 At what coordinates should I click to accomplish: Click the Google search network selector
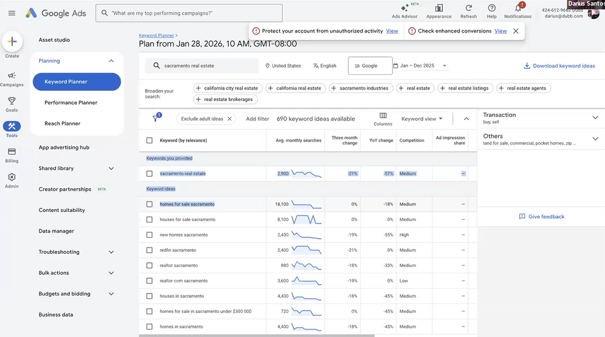(370, 66)
